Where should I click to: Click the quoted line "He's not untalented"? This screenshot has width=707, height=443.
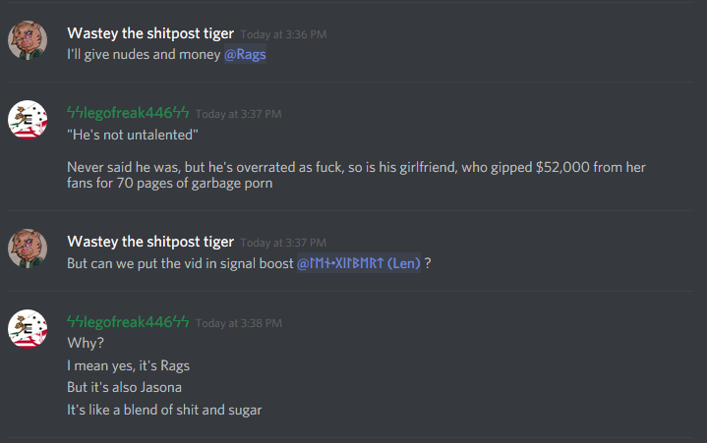[x=133, y=135]
